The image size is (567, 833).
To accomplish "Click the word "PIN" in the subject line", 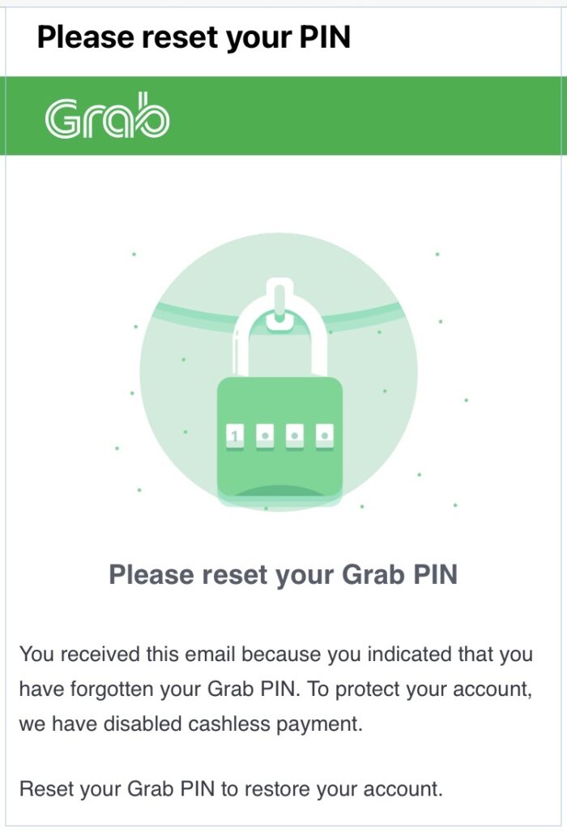I will point(322,37).
